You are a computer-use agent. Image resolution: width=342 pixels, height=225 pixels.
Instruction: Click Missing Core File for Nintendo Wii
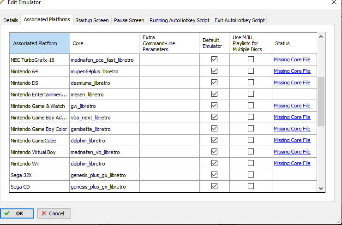(292, 163)
